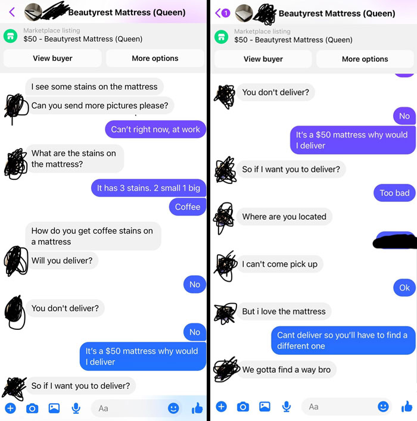Send thumbs-up like in right chat

coord(407,406)
